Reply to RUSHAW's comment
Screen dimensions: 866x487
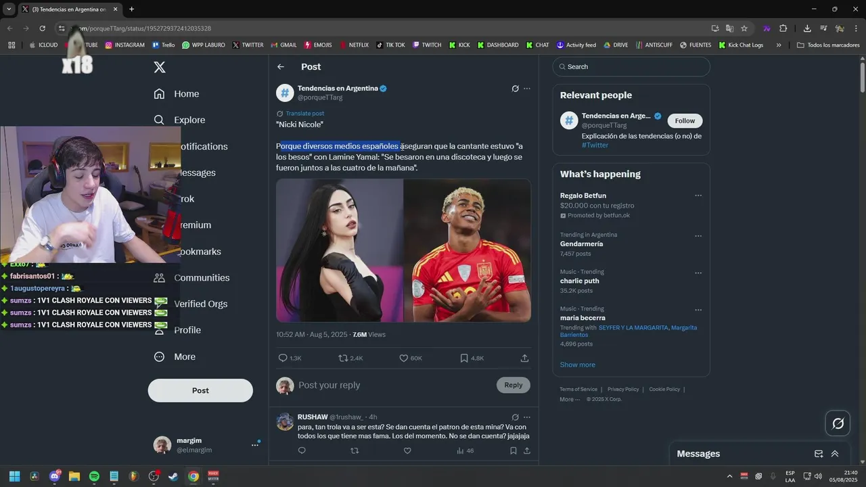pyautogui.click(x=302, y=450)
